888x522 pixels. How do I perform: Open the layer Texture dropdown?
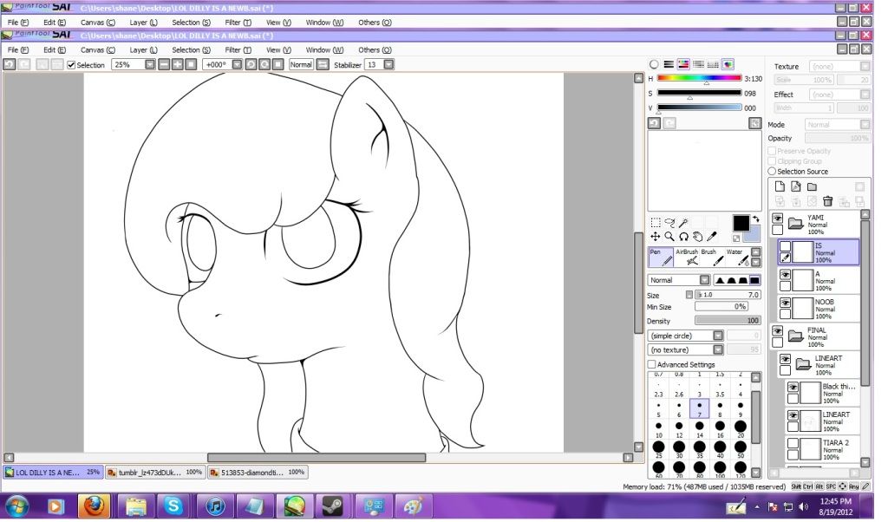point(865,66)
